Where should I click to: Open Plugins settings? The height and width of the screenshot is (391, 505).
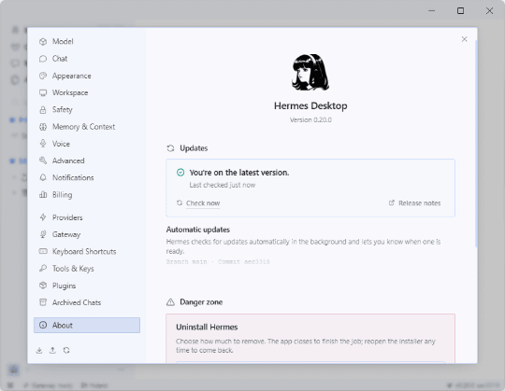pos(87,286)
